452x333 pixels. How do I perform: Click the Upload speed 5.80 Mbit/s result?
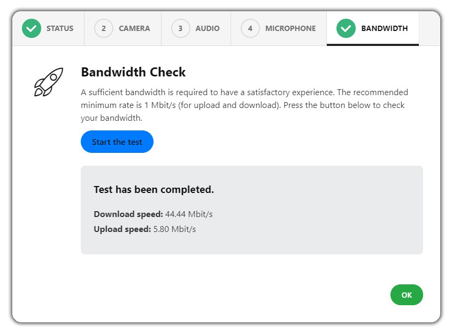pos(145,229)
